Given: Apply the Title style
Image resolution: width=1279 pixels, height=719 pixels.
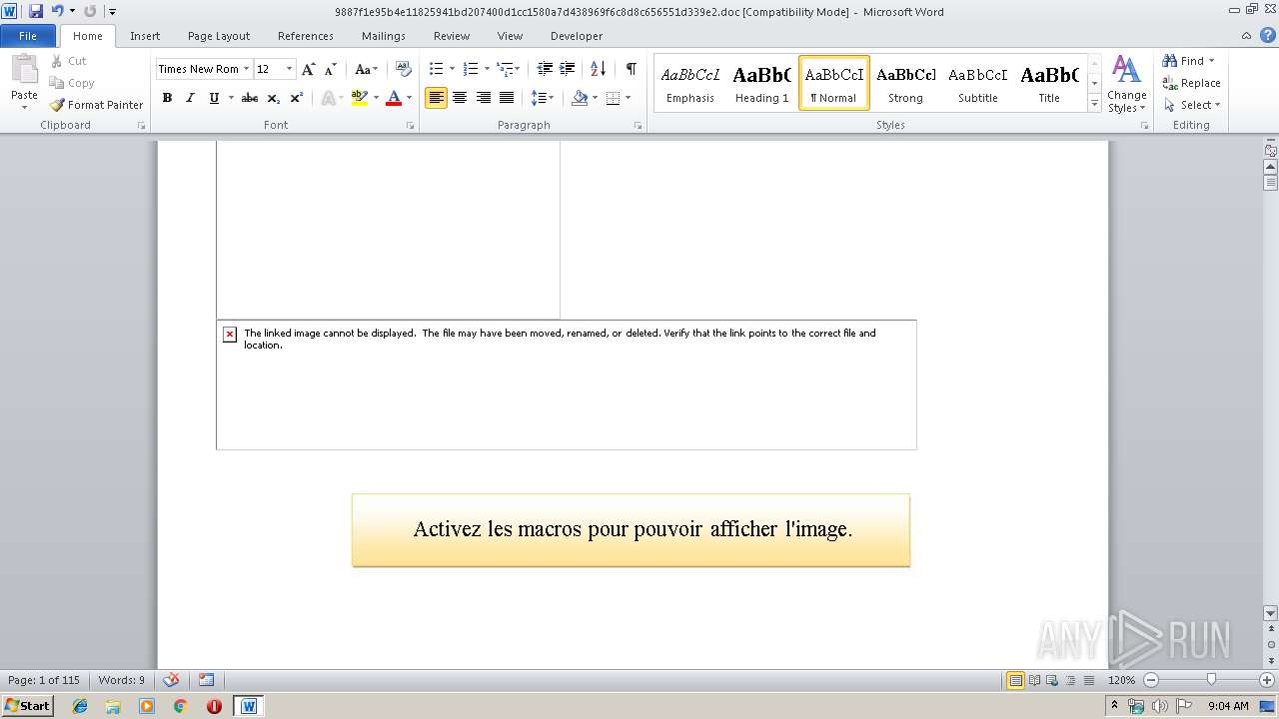Looking at the screenshot, I should (1049, 83).
